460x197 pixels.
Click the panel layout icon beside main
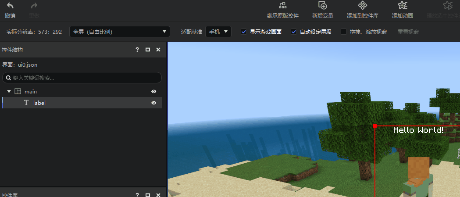[x=18, y=92]
